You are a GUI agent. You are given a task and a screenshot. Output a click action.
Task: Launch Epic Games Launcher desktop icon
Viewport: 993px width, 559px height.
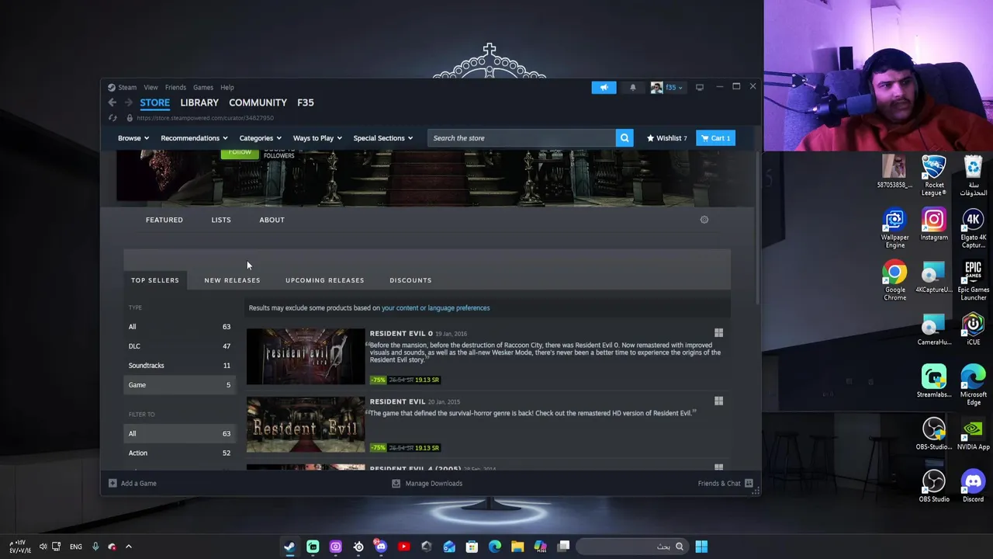point(973,281)
